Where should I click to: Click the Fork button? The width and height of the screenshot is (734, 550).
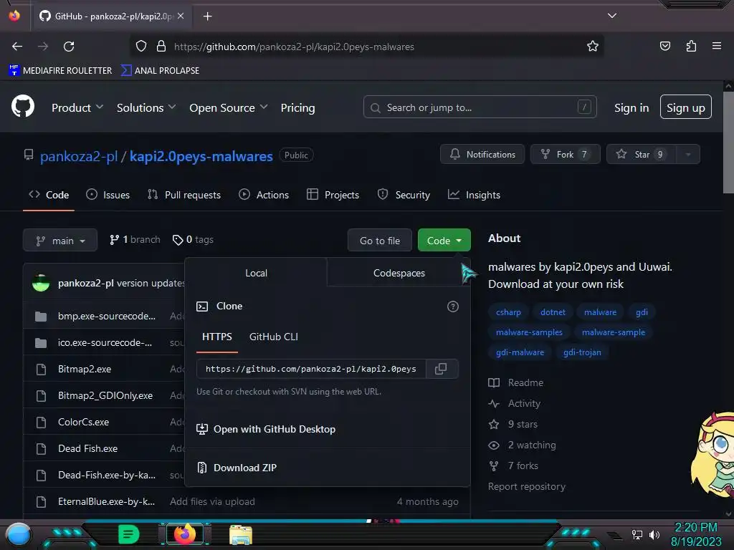[565, 154]
